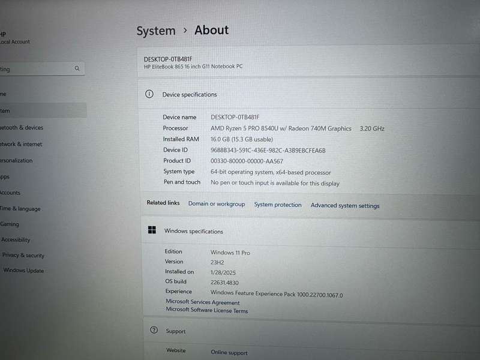Open Advanced system settings link
Image resolution: width=480 pixels, height=360 pixels.
pyautogui.click(x=345, y=205)
